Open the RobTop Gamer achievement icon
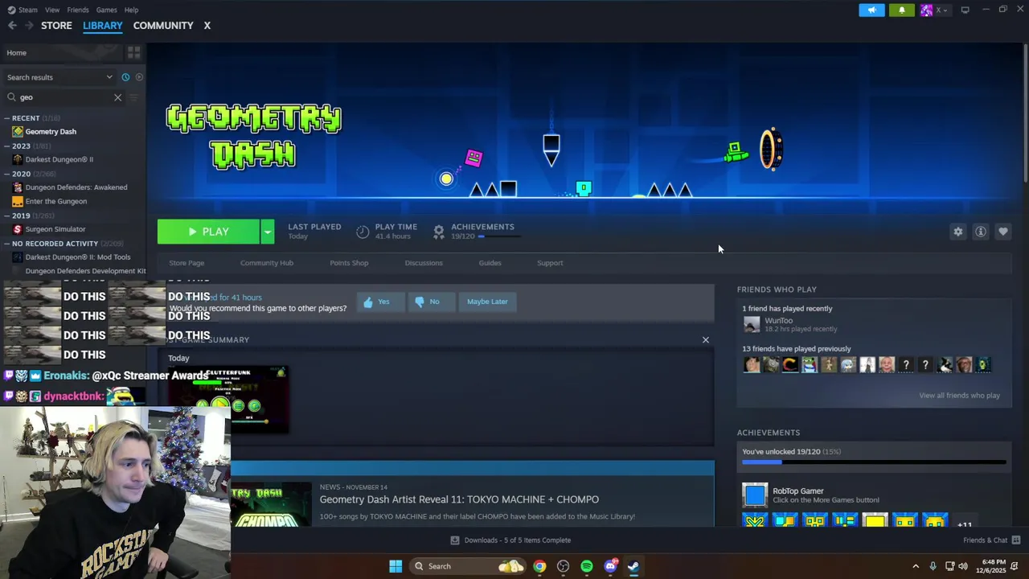Screen dimensions: 1029x579 click(x=755, y=495)
